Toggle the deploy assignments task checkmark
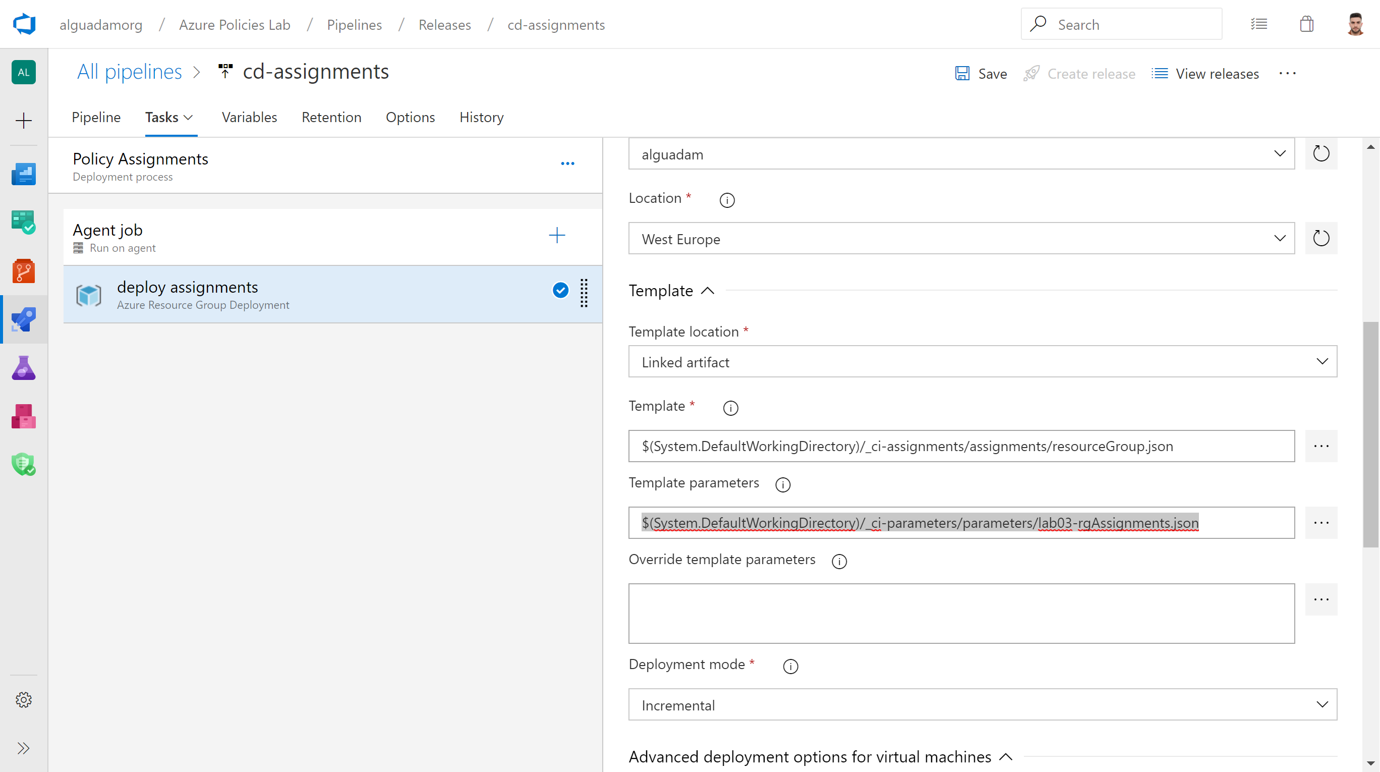 click(560, 290)
